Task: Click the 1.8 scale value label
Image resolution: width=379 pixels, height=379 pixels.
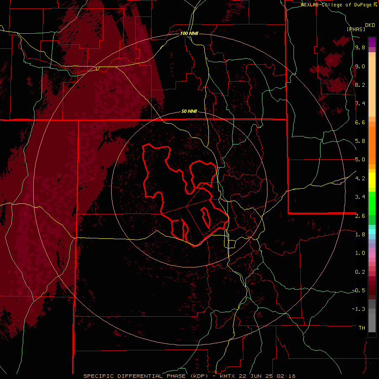Action: coord(360,234)
